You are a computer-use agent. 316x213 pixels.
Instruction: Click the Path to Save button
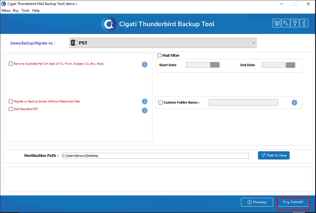(x=274, y=155)
